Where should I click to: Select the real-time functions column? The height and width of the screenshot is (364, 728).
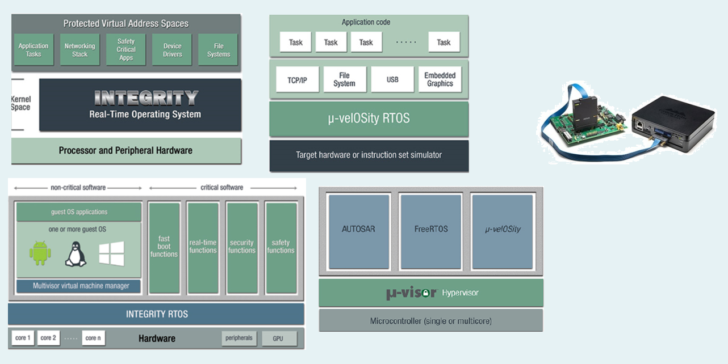click(x=203, y=247)
